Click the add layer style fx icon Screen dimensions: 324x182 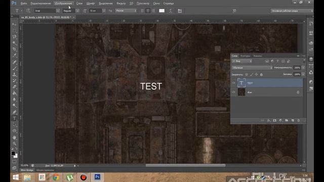click(269, 120)
